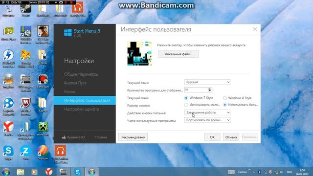Viewport: 313px width, 176px height.
Task: Click the Нравится IO like button
Action: [73, 137]
